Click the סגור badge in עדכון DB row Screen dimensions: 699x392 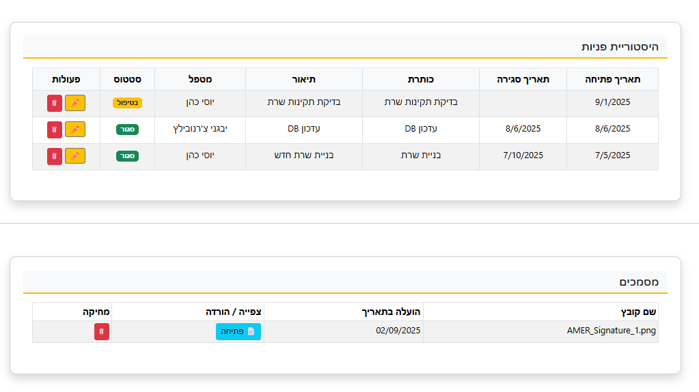(128, 130)
